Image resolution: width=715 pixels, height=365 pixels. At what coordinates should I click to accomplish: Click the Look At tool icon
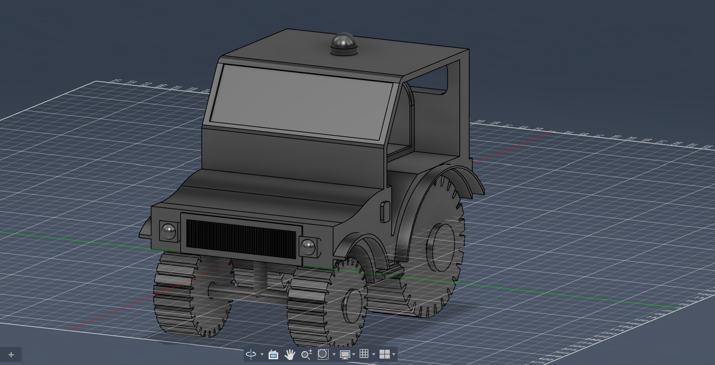tap(274, 354)
